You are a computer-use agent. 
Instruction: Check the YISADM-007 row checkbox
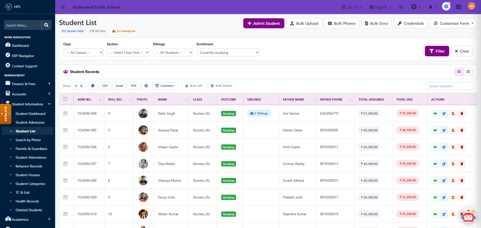pos(65,164)
